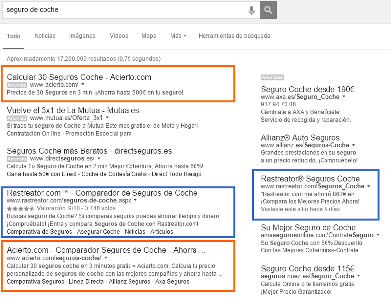The width and height of the screenshot is (391, 297).
Task: Click 'Axa Seguros' sitelink
Action: pyautogui.click(x=172, y=282)
